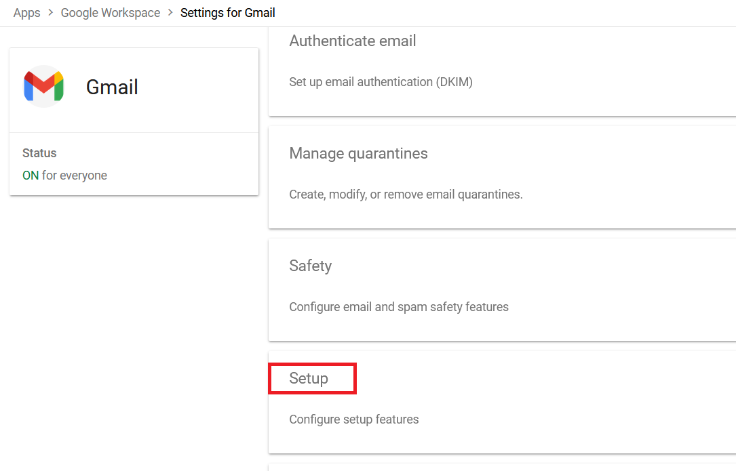Click Configure email and spam safety features
The width and height of the screenshot is (736, 471).
pyautogui.click(x=398, y=307)
